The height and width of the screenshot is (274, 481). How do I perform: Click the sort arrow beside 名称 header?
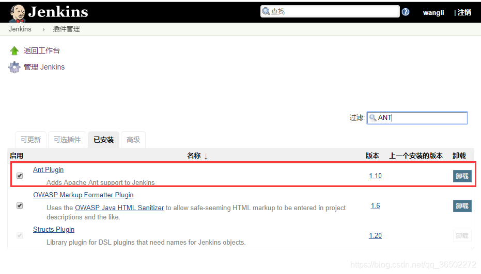coord(206,156)
